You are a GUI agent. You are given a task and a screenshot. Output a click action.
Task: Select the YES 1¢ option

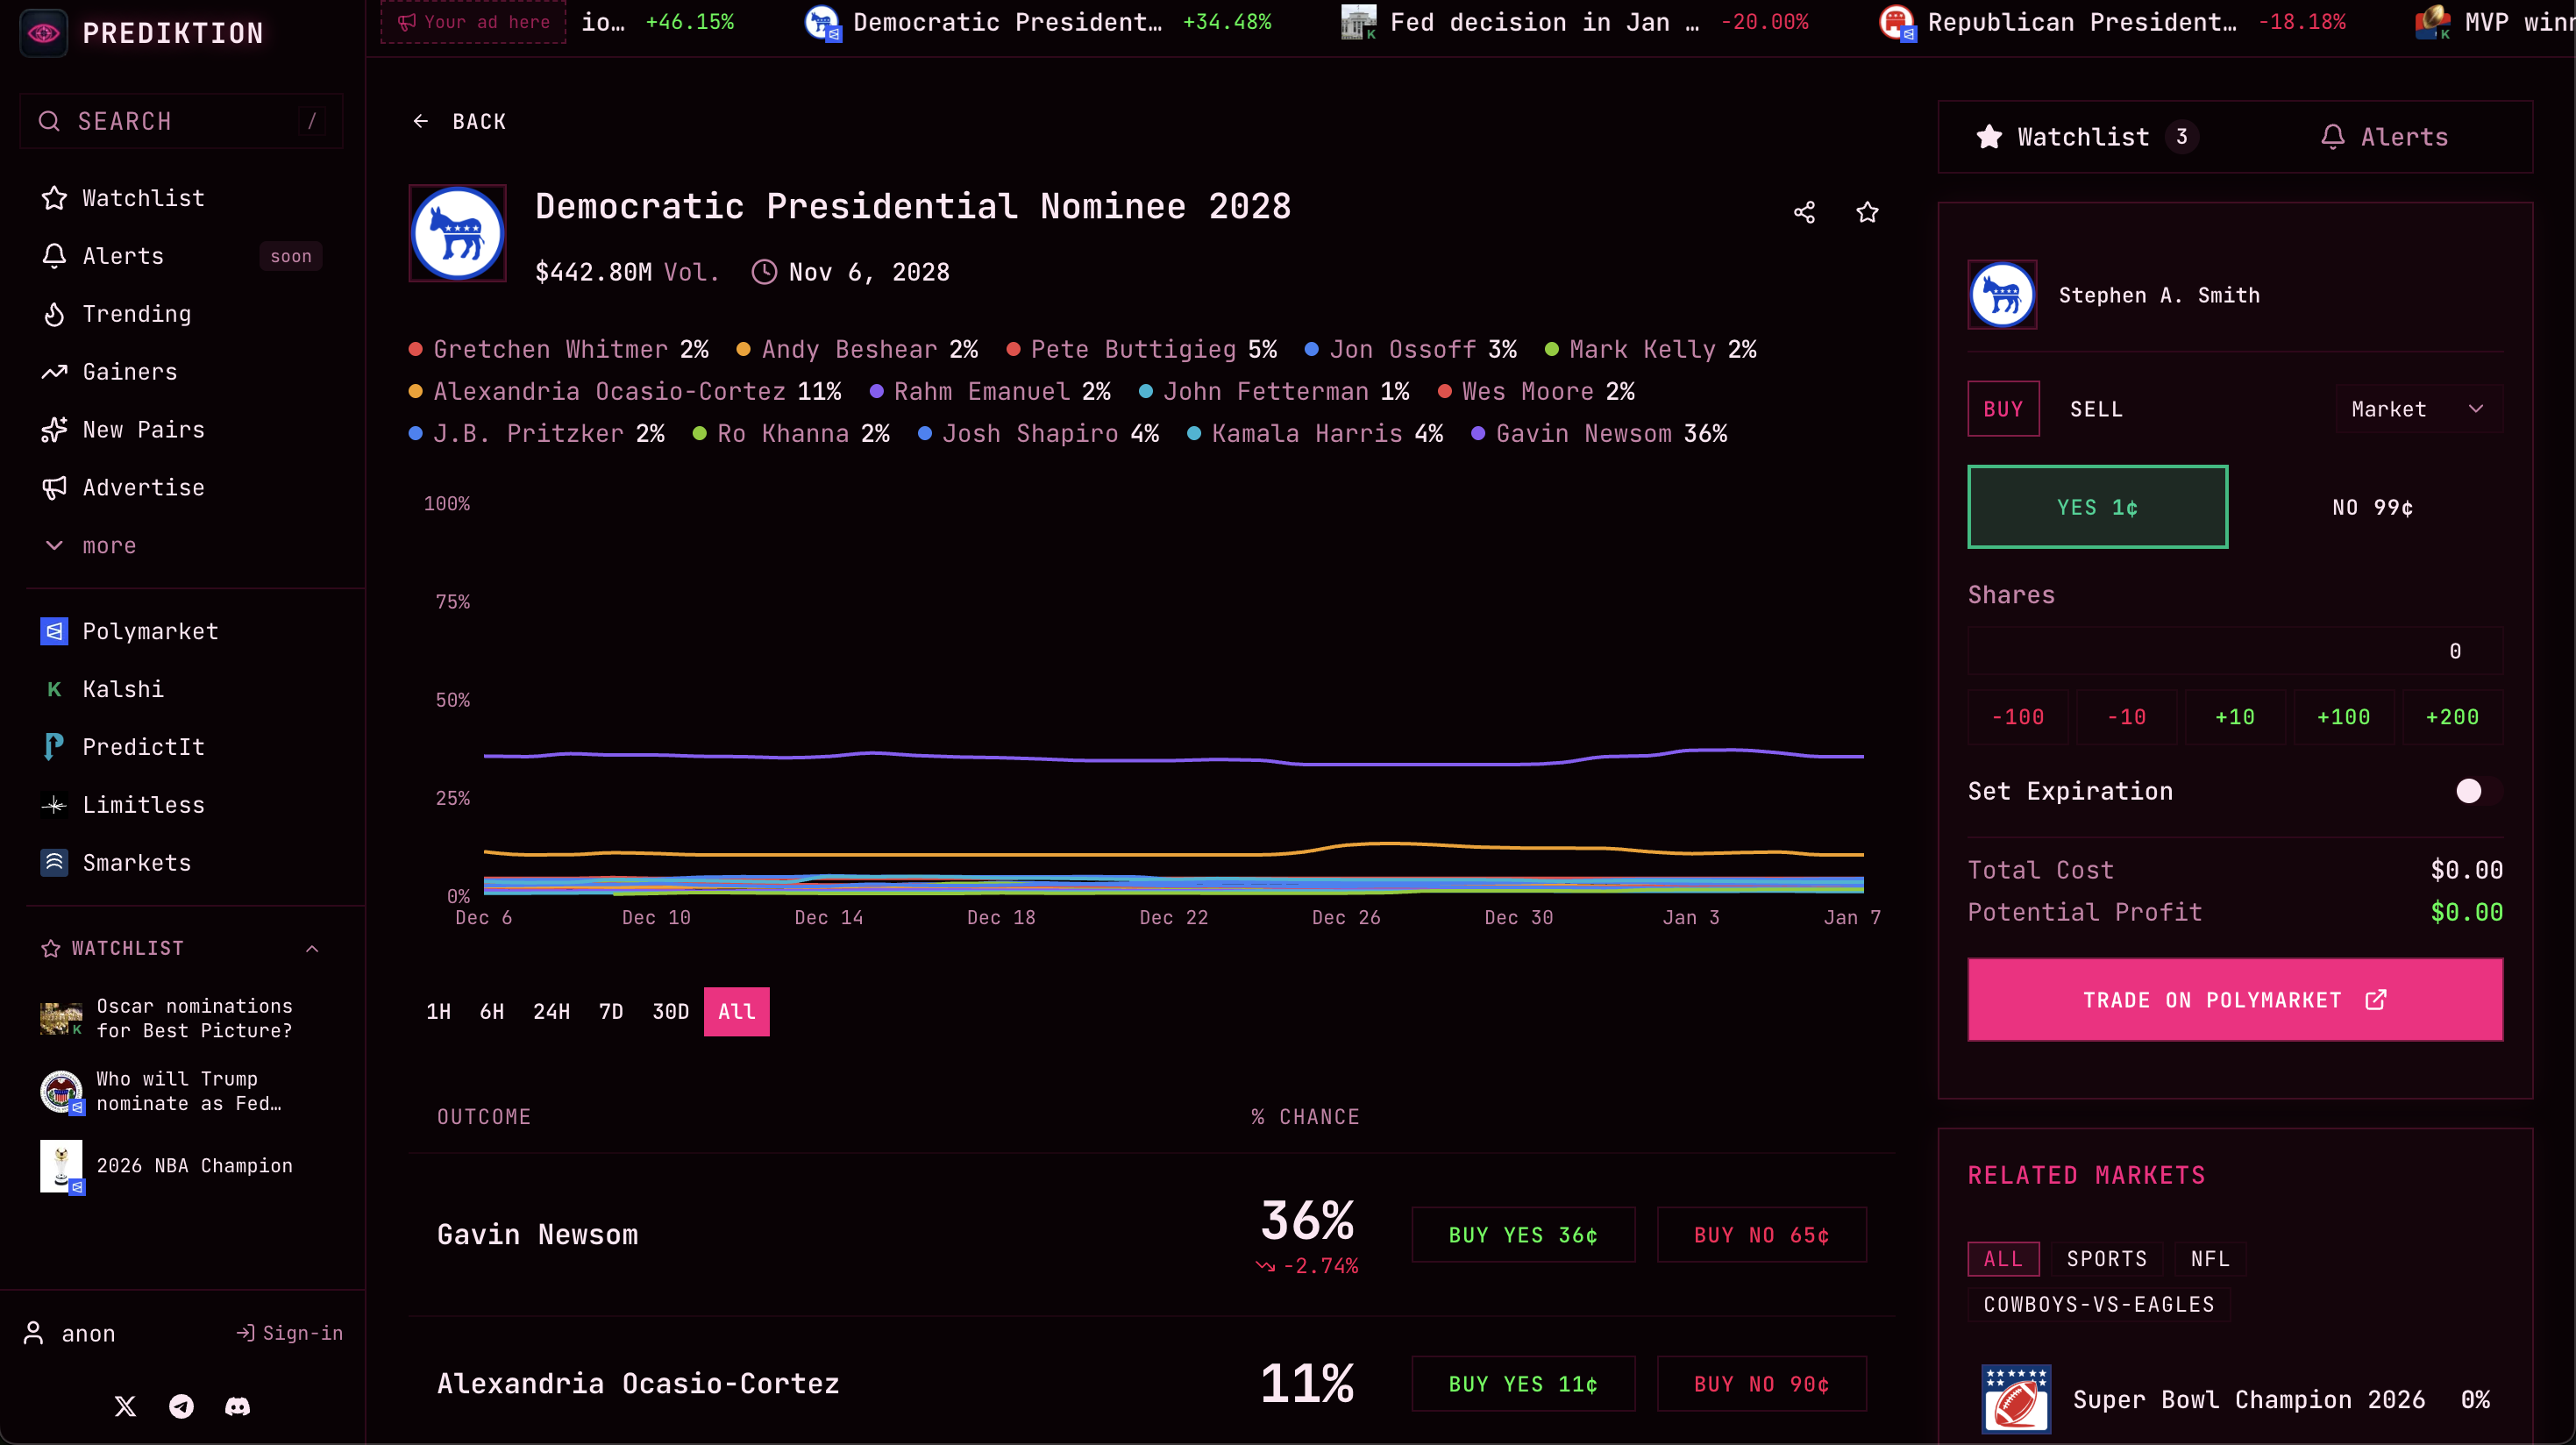tap(2097, 507)
